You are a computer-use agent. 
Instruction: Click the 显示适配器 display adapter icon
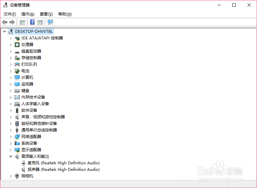click(17, 150)
